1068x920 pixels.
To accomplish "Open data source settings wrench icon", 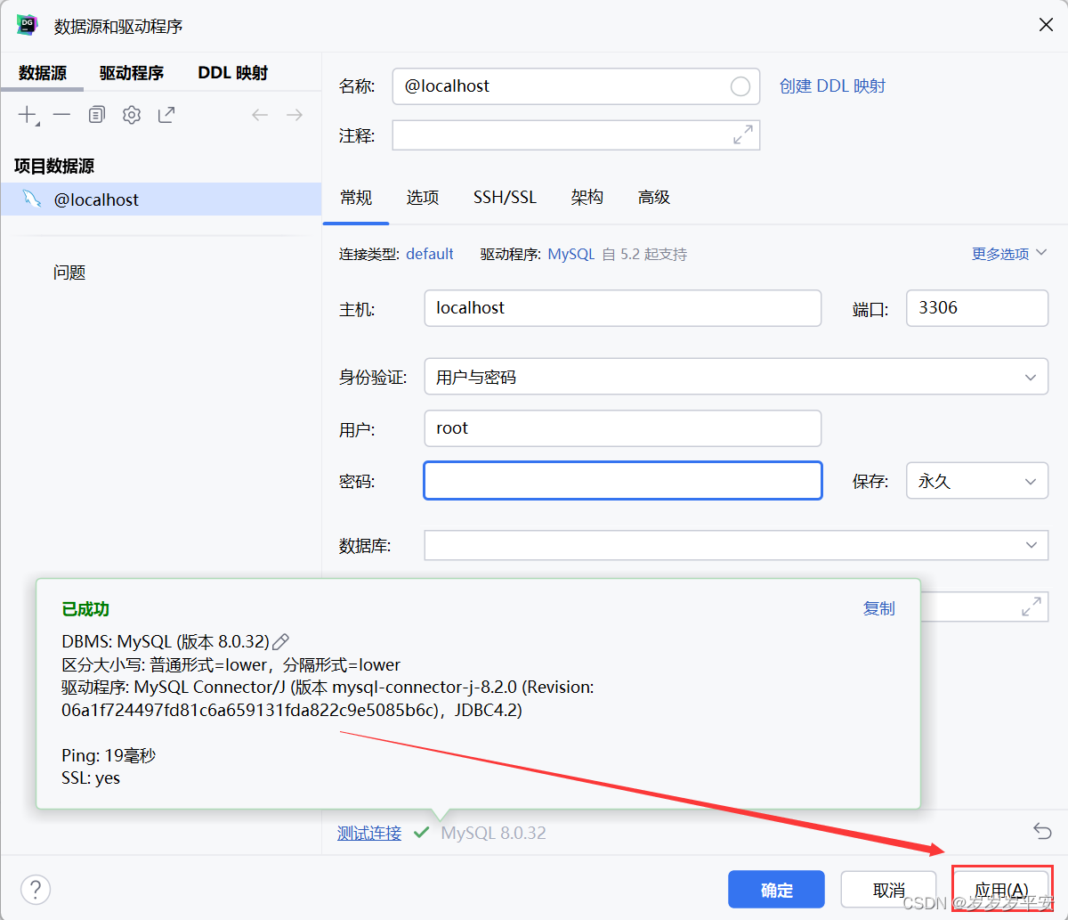I will (x=132, y=115).
